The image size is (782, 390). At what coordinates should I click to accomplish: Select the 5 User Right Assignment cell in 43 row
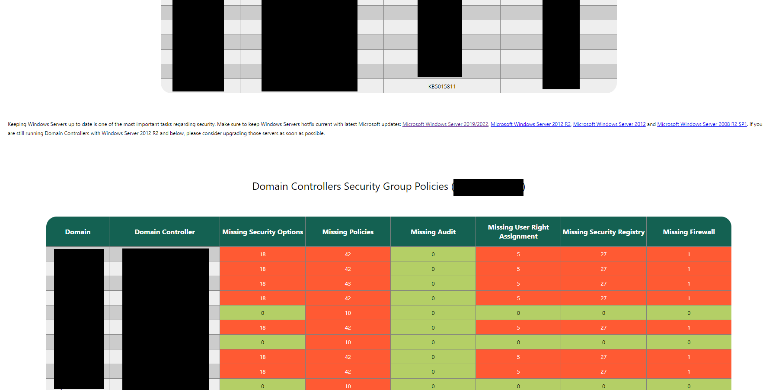(x=518, y=283)
